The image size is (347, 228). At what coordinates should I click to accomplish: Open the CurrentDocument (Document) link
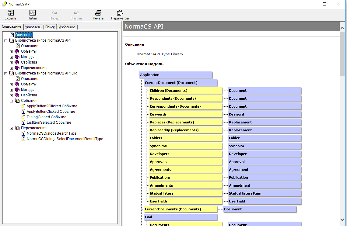point(181,83)
